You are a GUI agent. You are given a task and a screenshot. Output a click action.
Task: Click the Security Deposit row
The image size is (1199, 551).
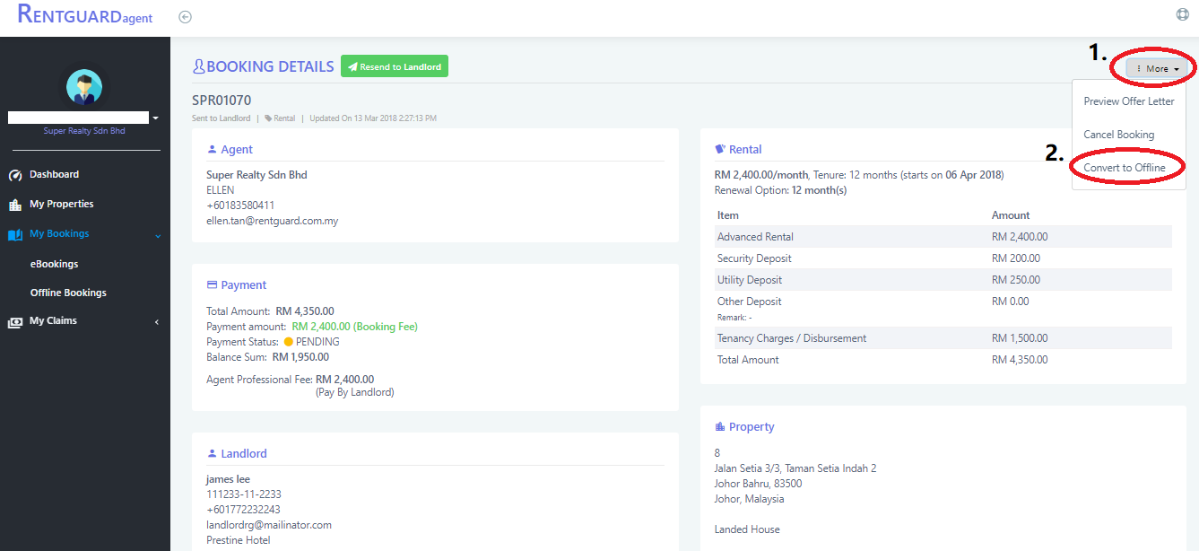tap(943, 258)
